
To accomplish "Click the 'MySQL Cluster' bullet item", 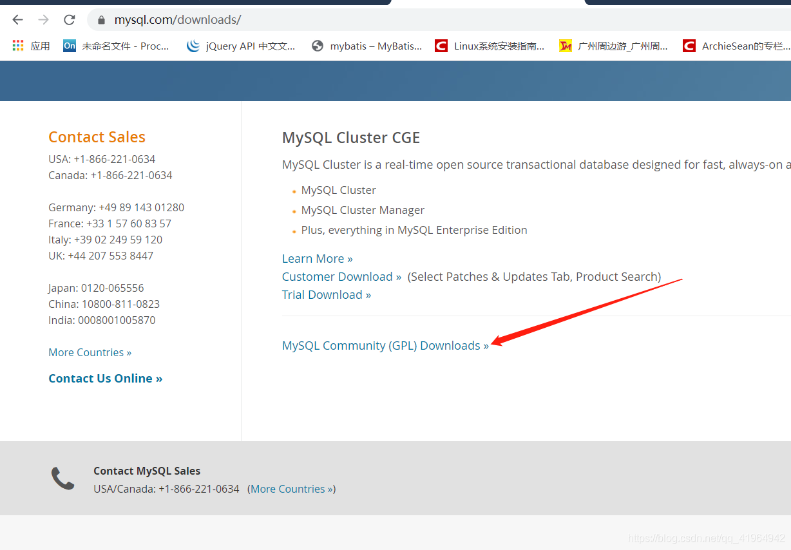I will tap(339, 190).
